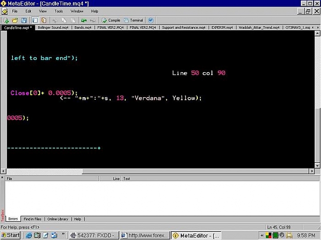This screenshot has height=240, width=321.
Task: Click the 'left to bar end' code line
Action: (x=44, y=58)
